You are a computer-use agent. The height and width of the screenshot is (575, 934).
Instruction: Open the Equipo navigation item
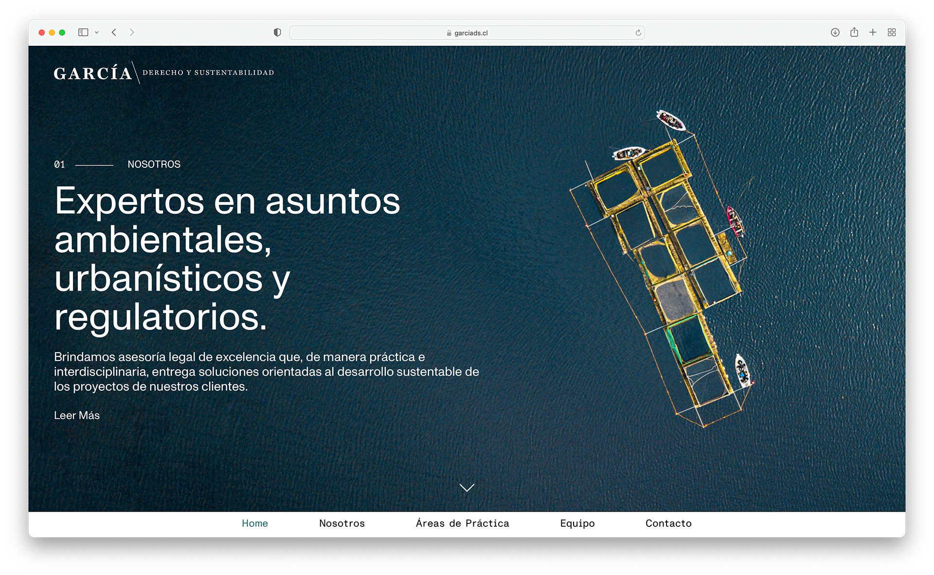[x=577, y=523]
